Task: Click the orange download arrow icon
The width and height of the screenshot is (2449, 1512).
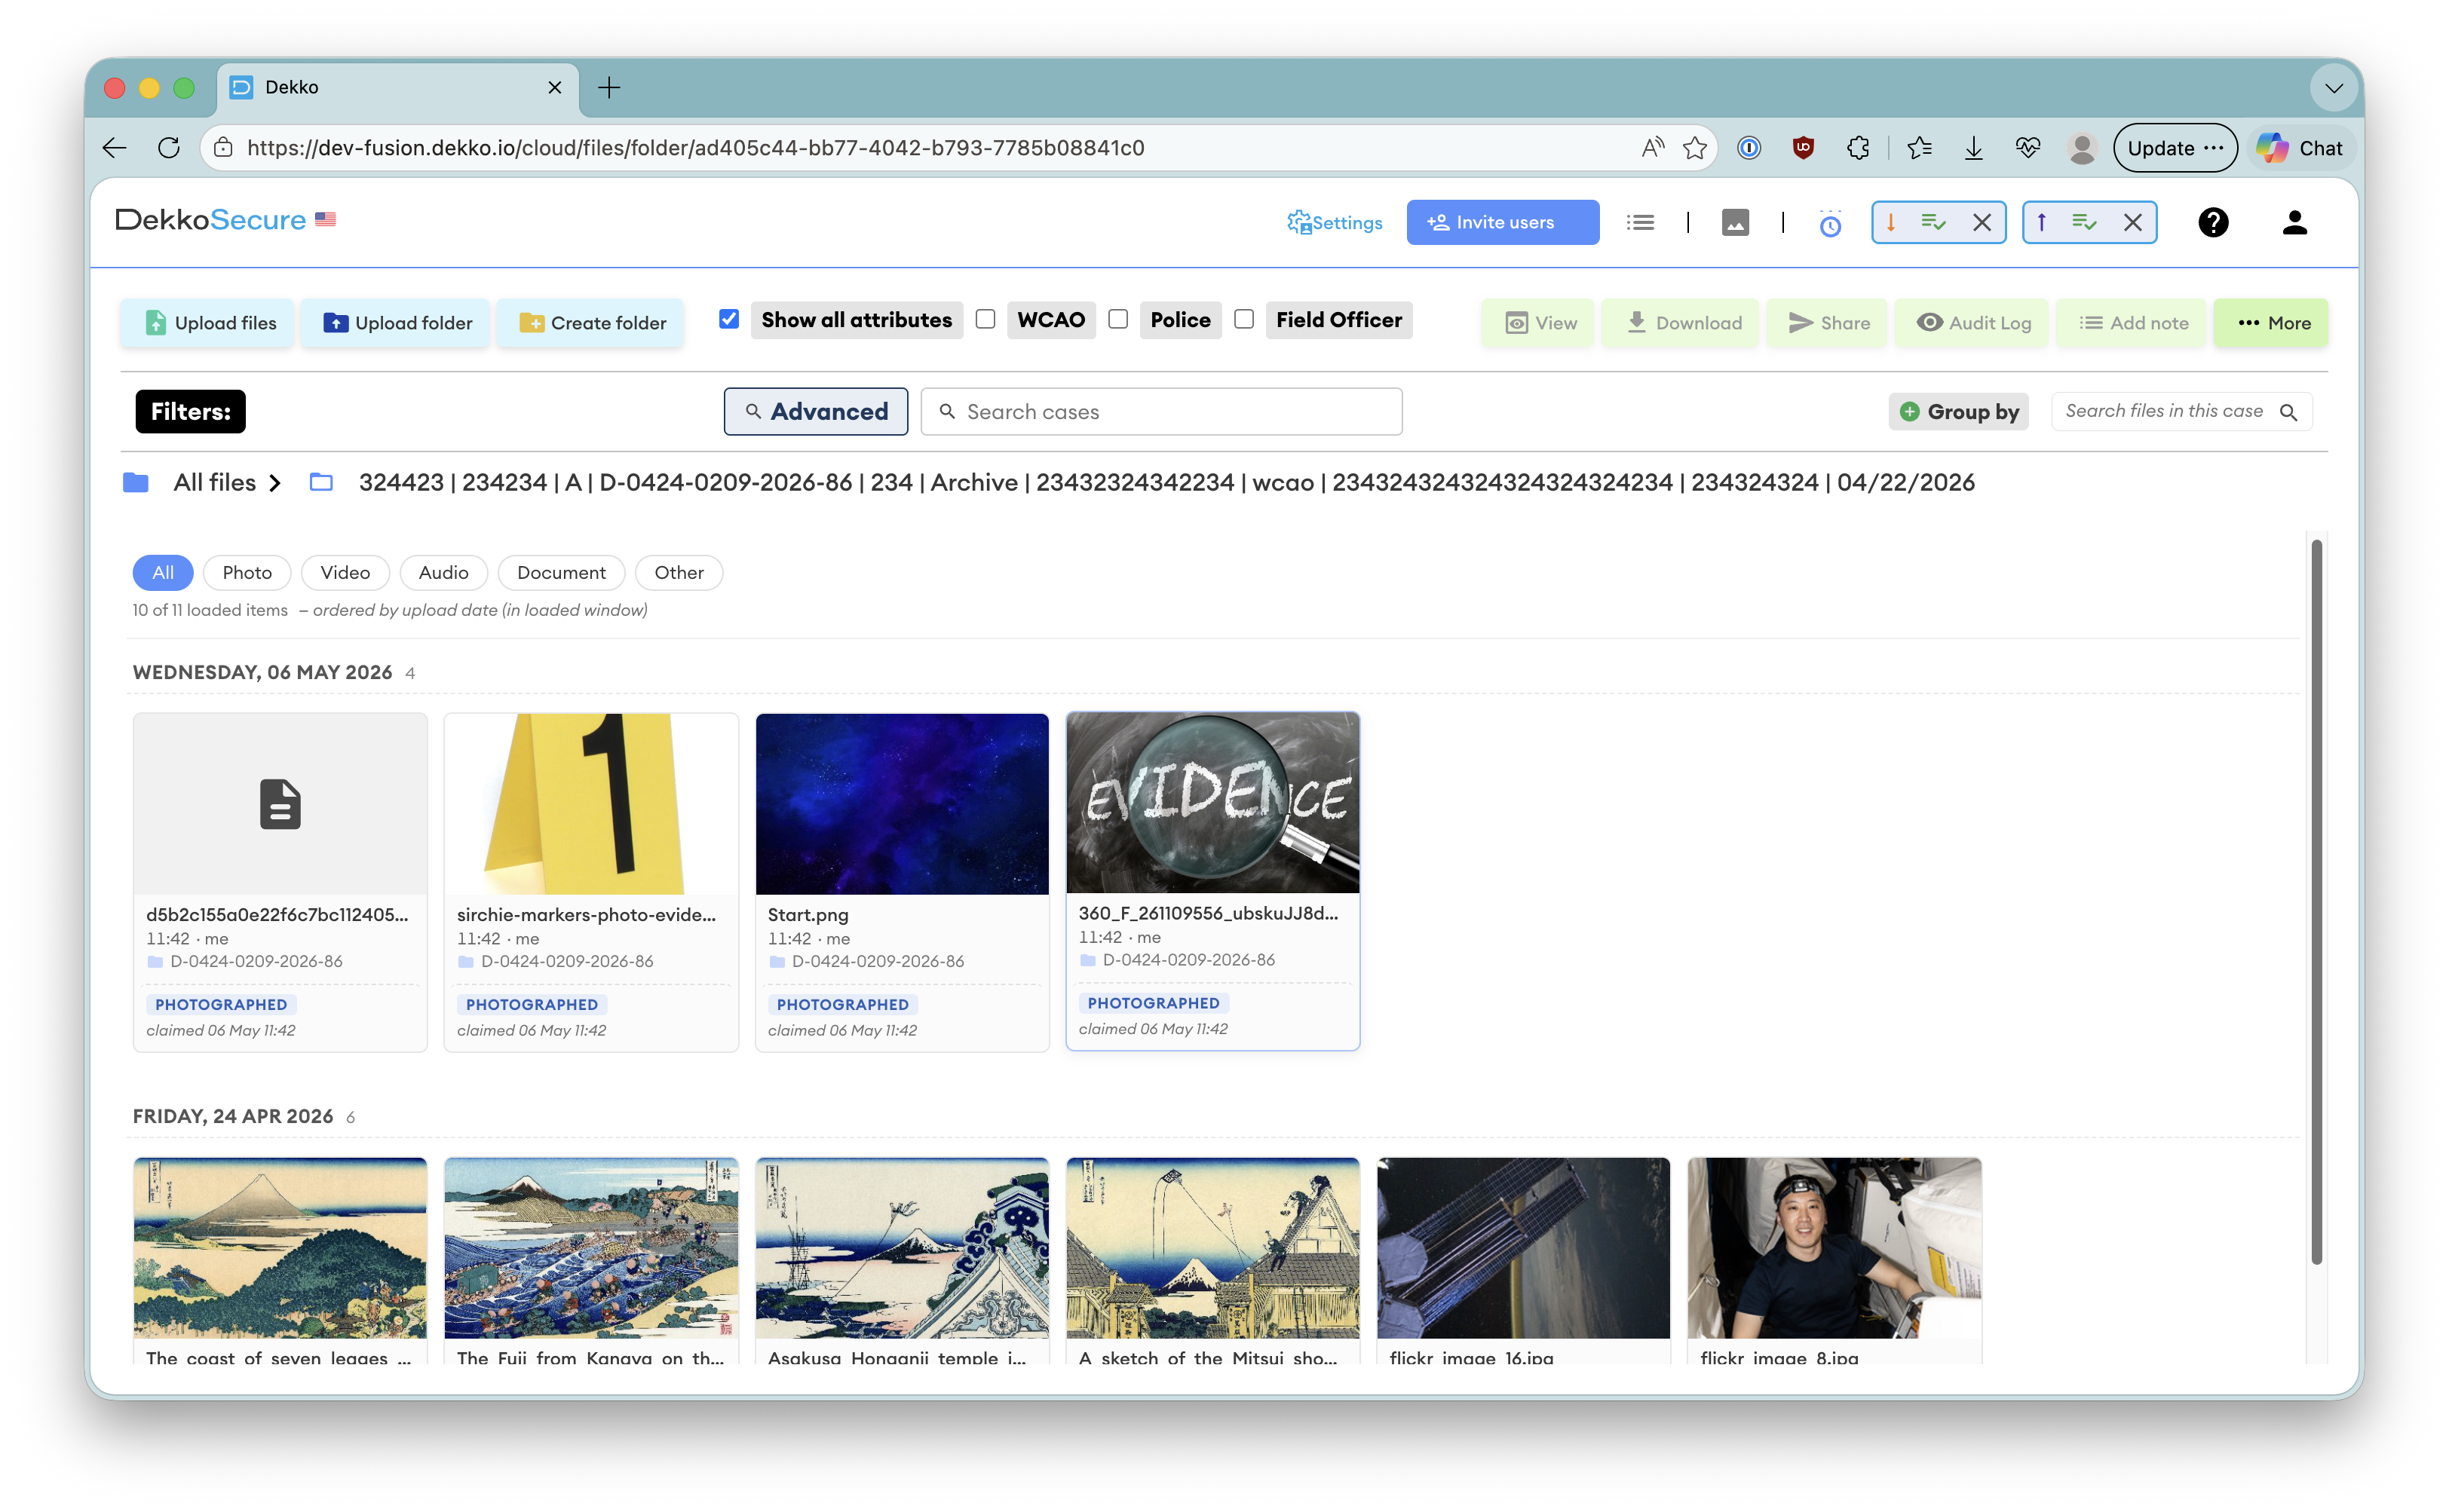Action: point(1891,222)
